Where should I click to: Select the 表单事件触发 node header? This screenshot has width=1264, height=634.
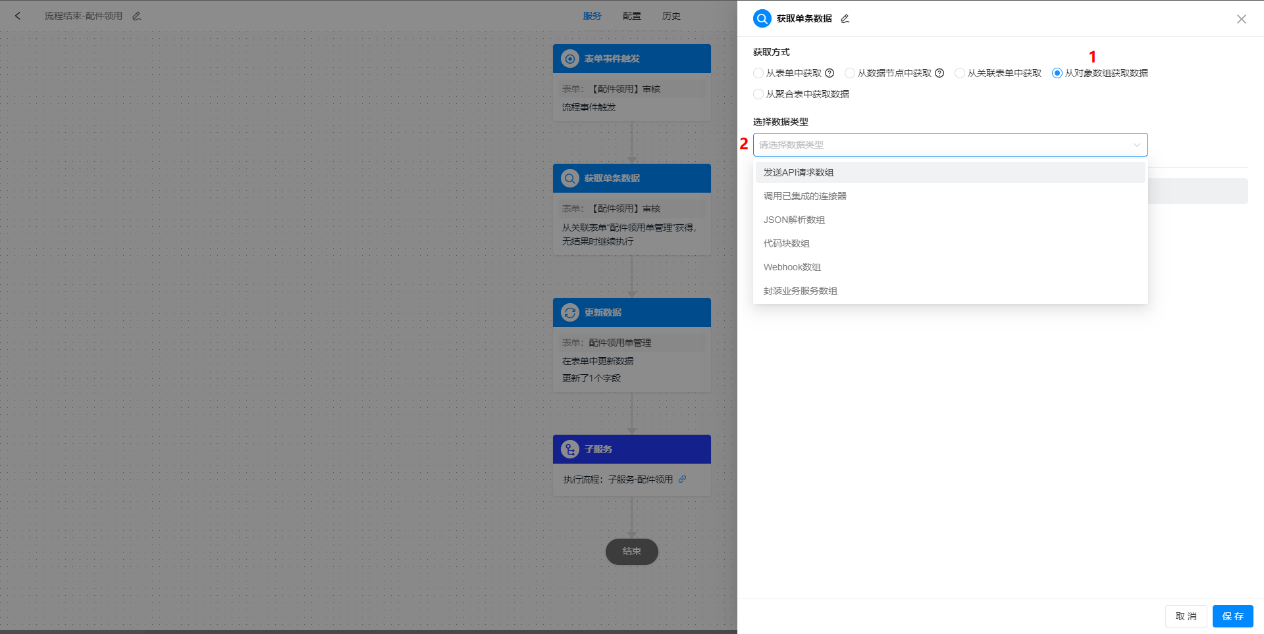(x=632, y=59)
